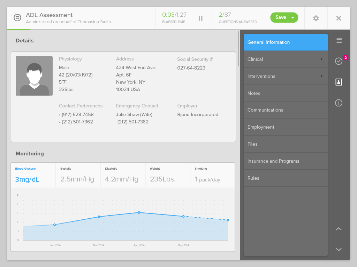Expand the Interventions submenu arrow
357x267 pixels.
pos(321,76)
